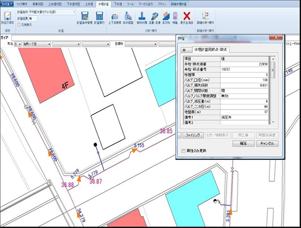This screenshot has width=301, height=228.
Task: Toggle the 凡例表示 checkbox
Action: coord(18,24)
